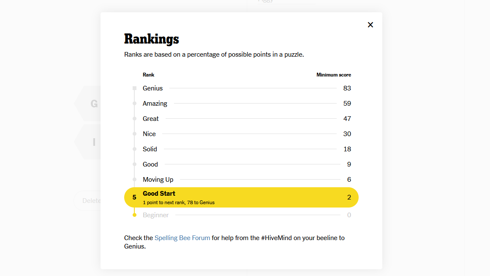Open the Spelling Bee Forum link
Screen dimensions: 490x276
pos(182,238)
